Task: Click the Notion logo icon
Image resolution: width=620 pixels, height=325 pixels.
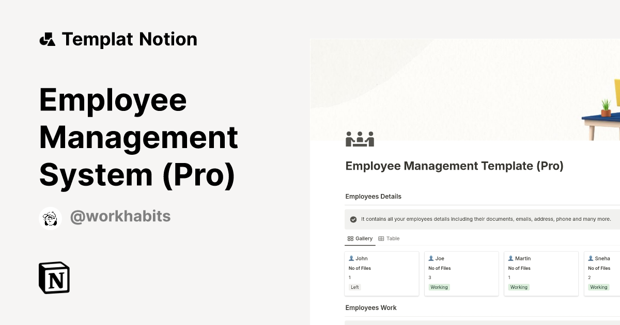Action: click(54, 278)
